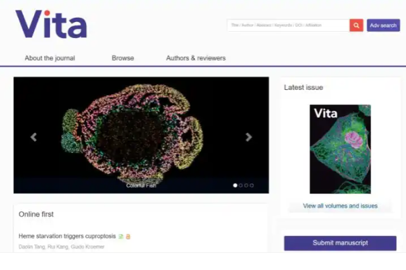Select the fourth carousel dot indicator

point(251,185)
